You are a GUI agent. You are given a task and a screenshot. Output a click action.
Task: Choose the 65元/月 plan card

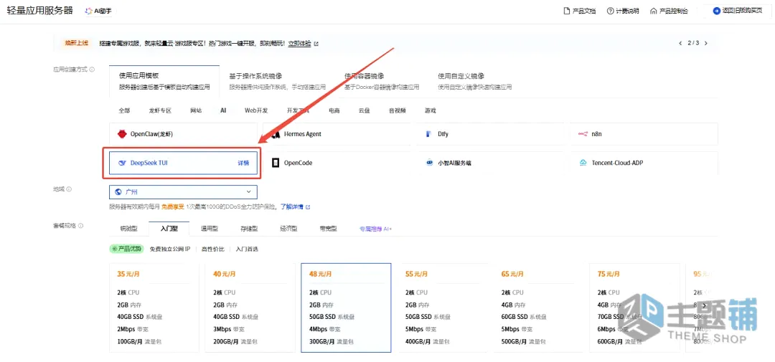pyautogui.click(x=538, y=308)
